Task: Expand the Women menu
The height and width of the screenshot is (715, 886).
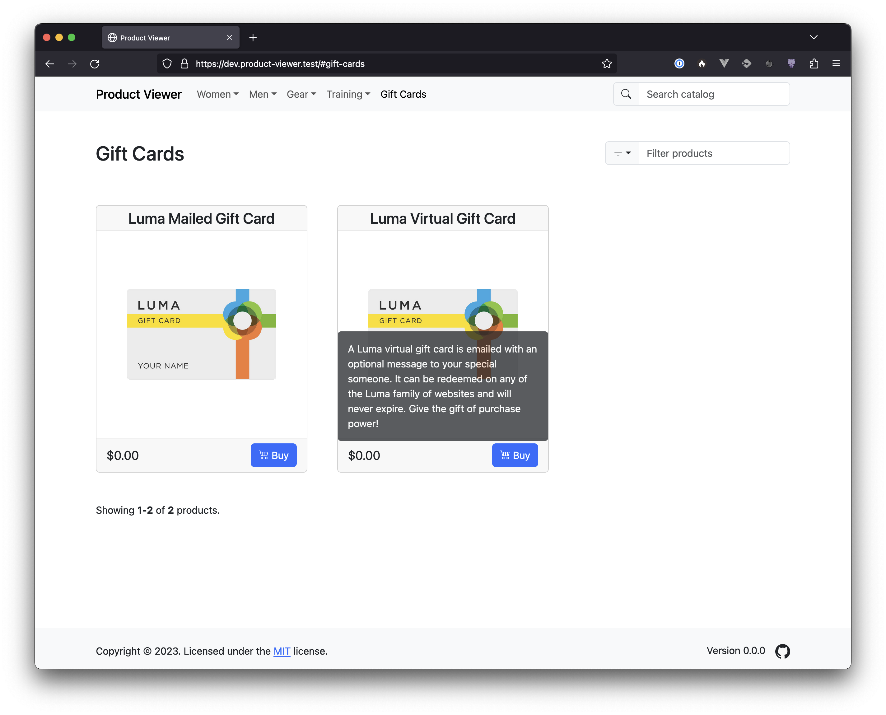Action: (217, 94)
